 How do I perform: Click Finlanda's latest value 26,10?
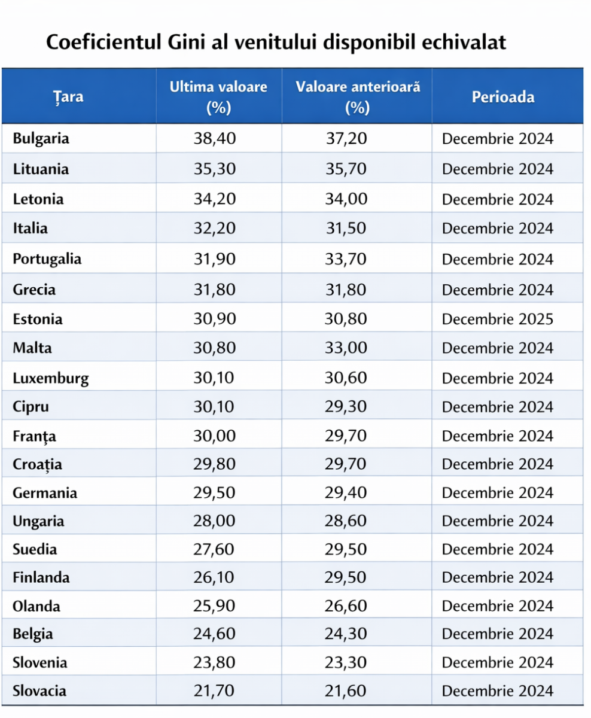tap(215, 577)
